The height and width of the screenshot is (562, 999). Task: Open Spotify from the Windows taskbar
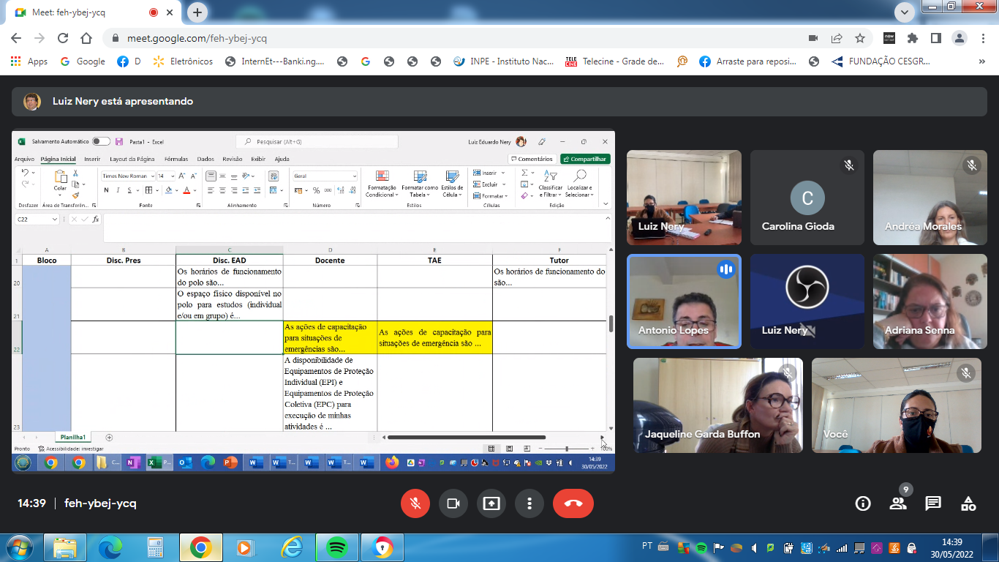click(x=336, y=547)
